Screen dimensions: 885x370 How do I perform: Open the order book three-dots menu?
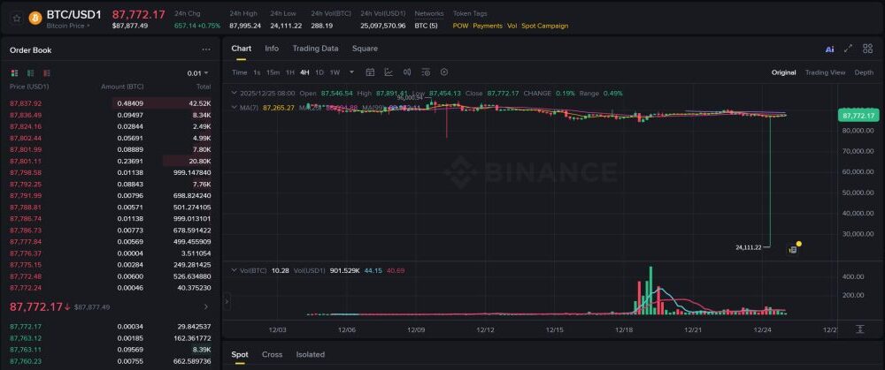(x=206, y=50)
